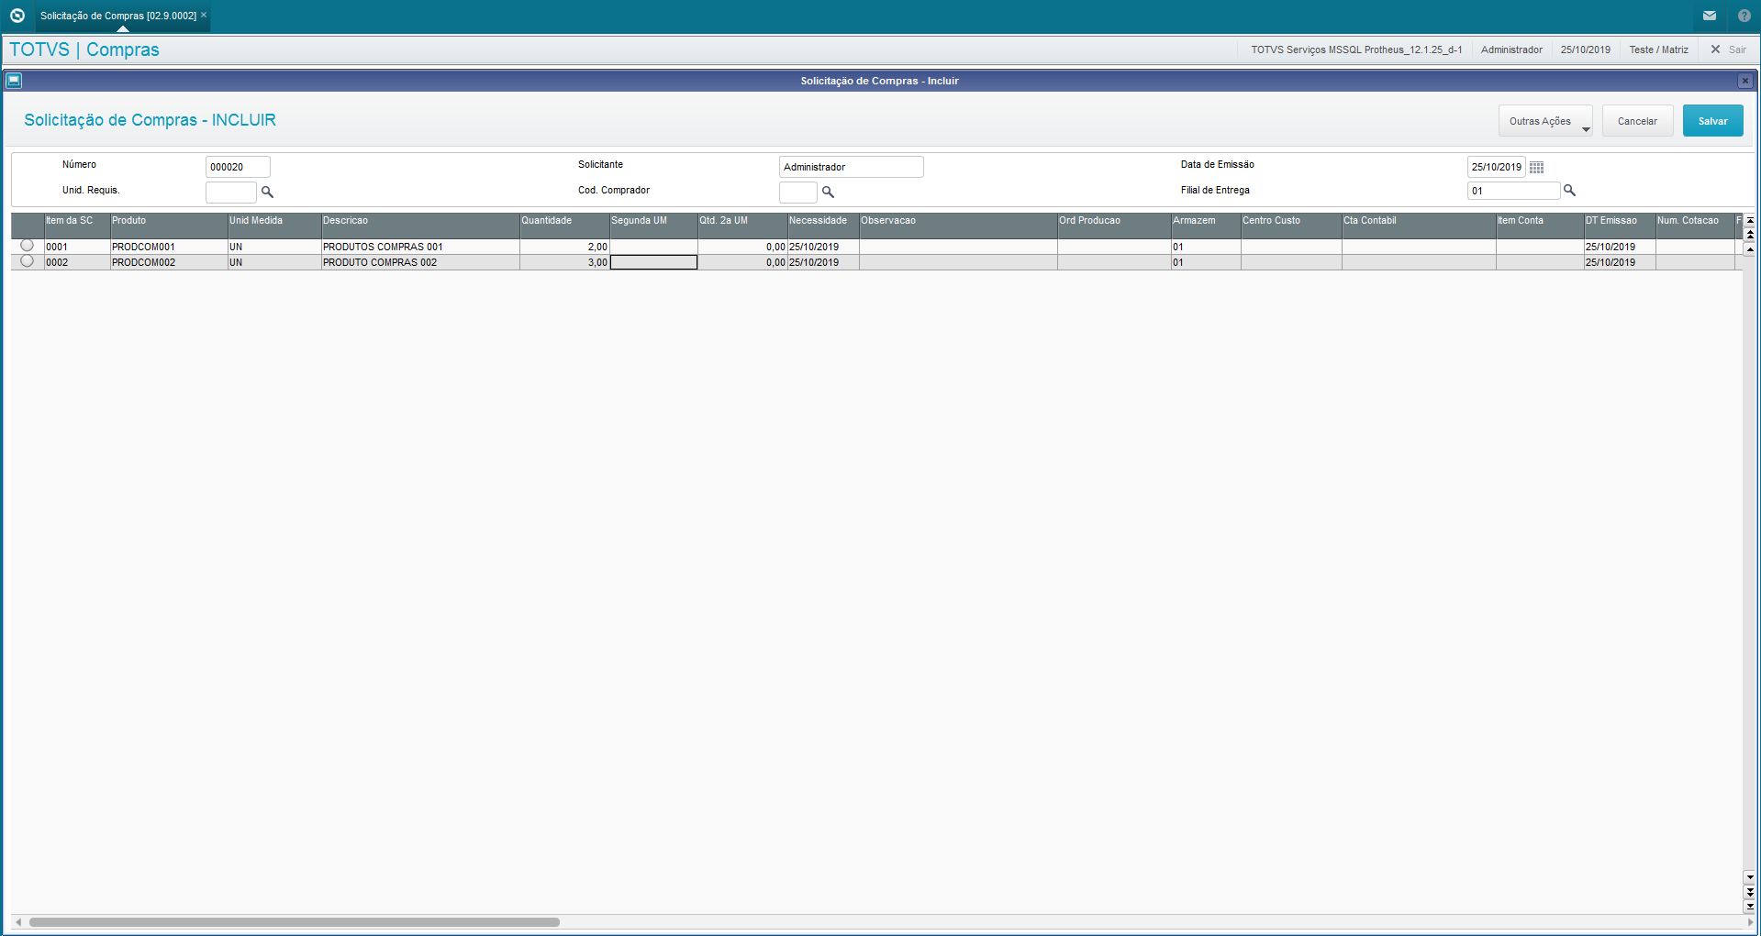This screenshot has height=936, width=1761.
Task: Focus the Filial de Entrega field
Action: (x=1513, y=191)
